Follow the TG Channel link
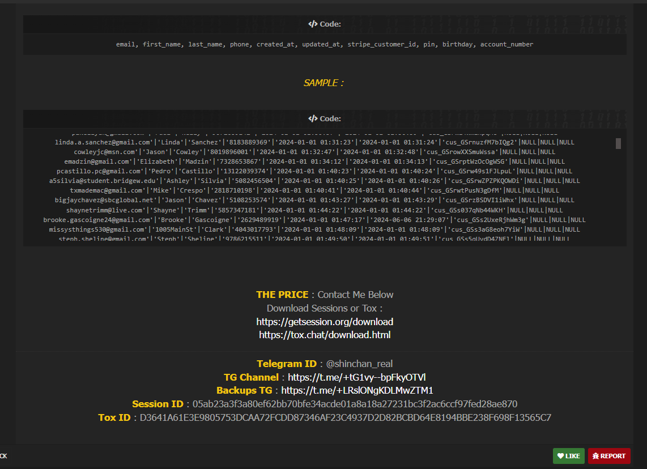 pyautogui.click(x=356, y=377)
